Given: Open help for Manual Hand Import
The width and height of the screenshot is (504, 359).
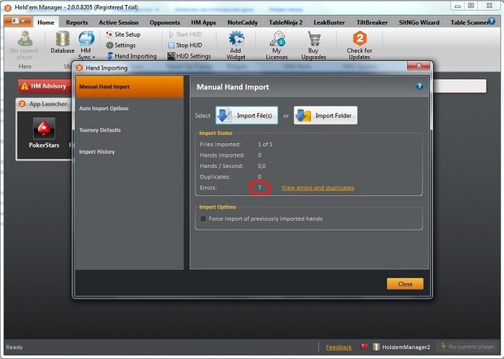Looking at the screenshot, I should point(419,86).
